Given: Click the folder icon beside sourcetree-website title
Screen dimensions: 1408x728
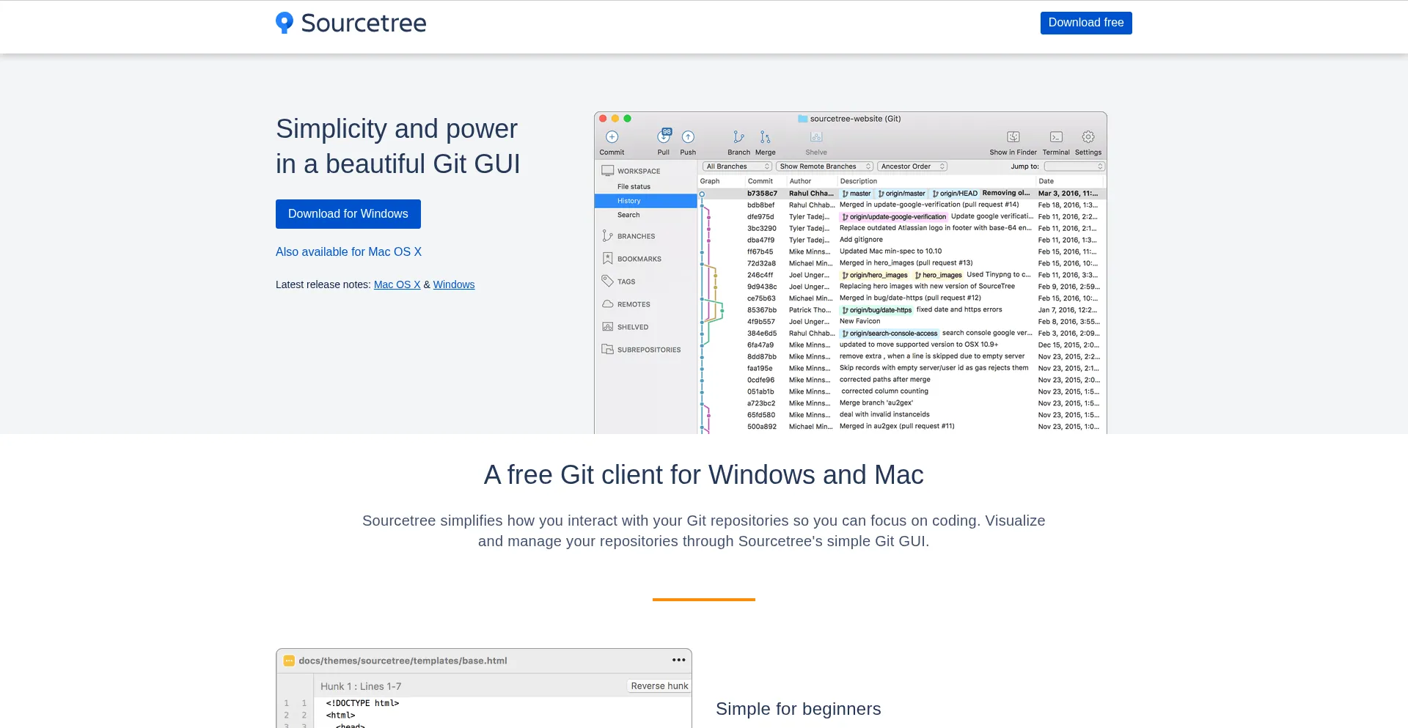Looking at the screenshot, I should click(802, 119).
